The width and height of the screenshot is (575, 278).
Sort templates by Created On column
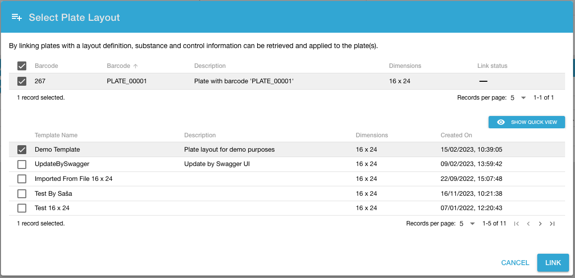[x=456, y=135]
